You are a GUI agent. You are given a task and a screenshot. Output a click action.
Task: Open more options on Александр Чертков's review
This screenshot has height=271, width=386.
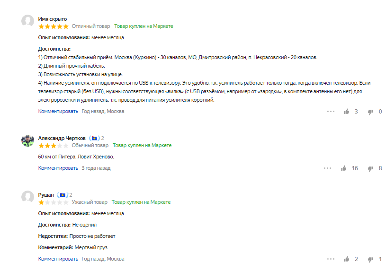(327, 168)
